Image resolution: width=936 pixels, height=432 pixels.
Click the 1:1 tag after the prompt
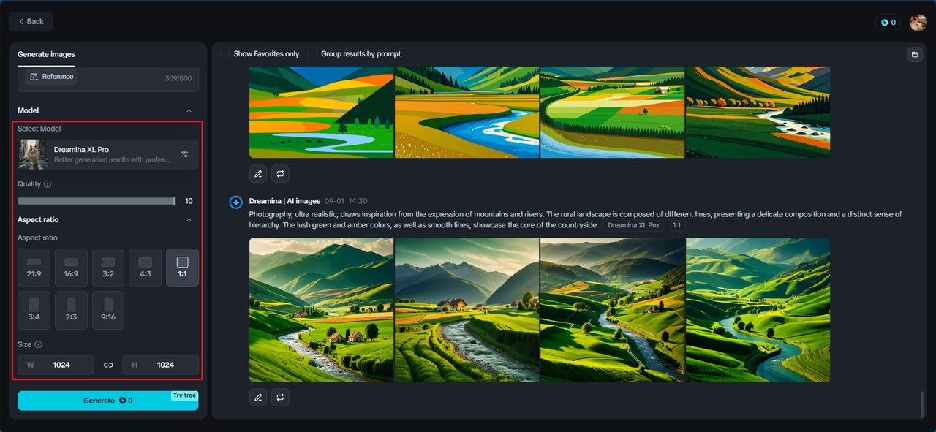[676, 225]
